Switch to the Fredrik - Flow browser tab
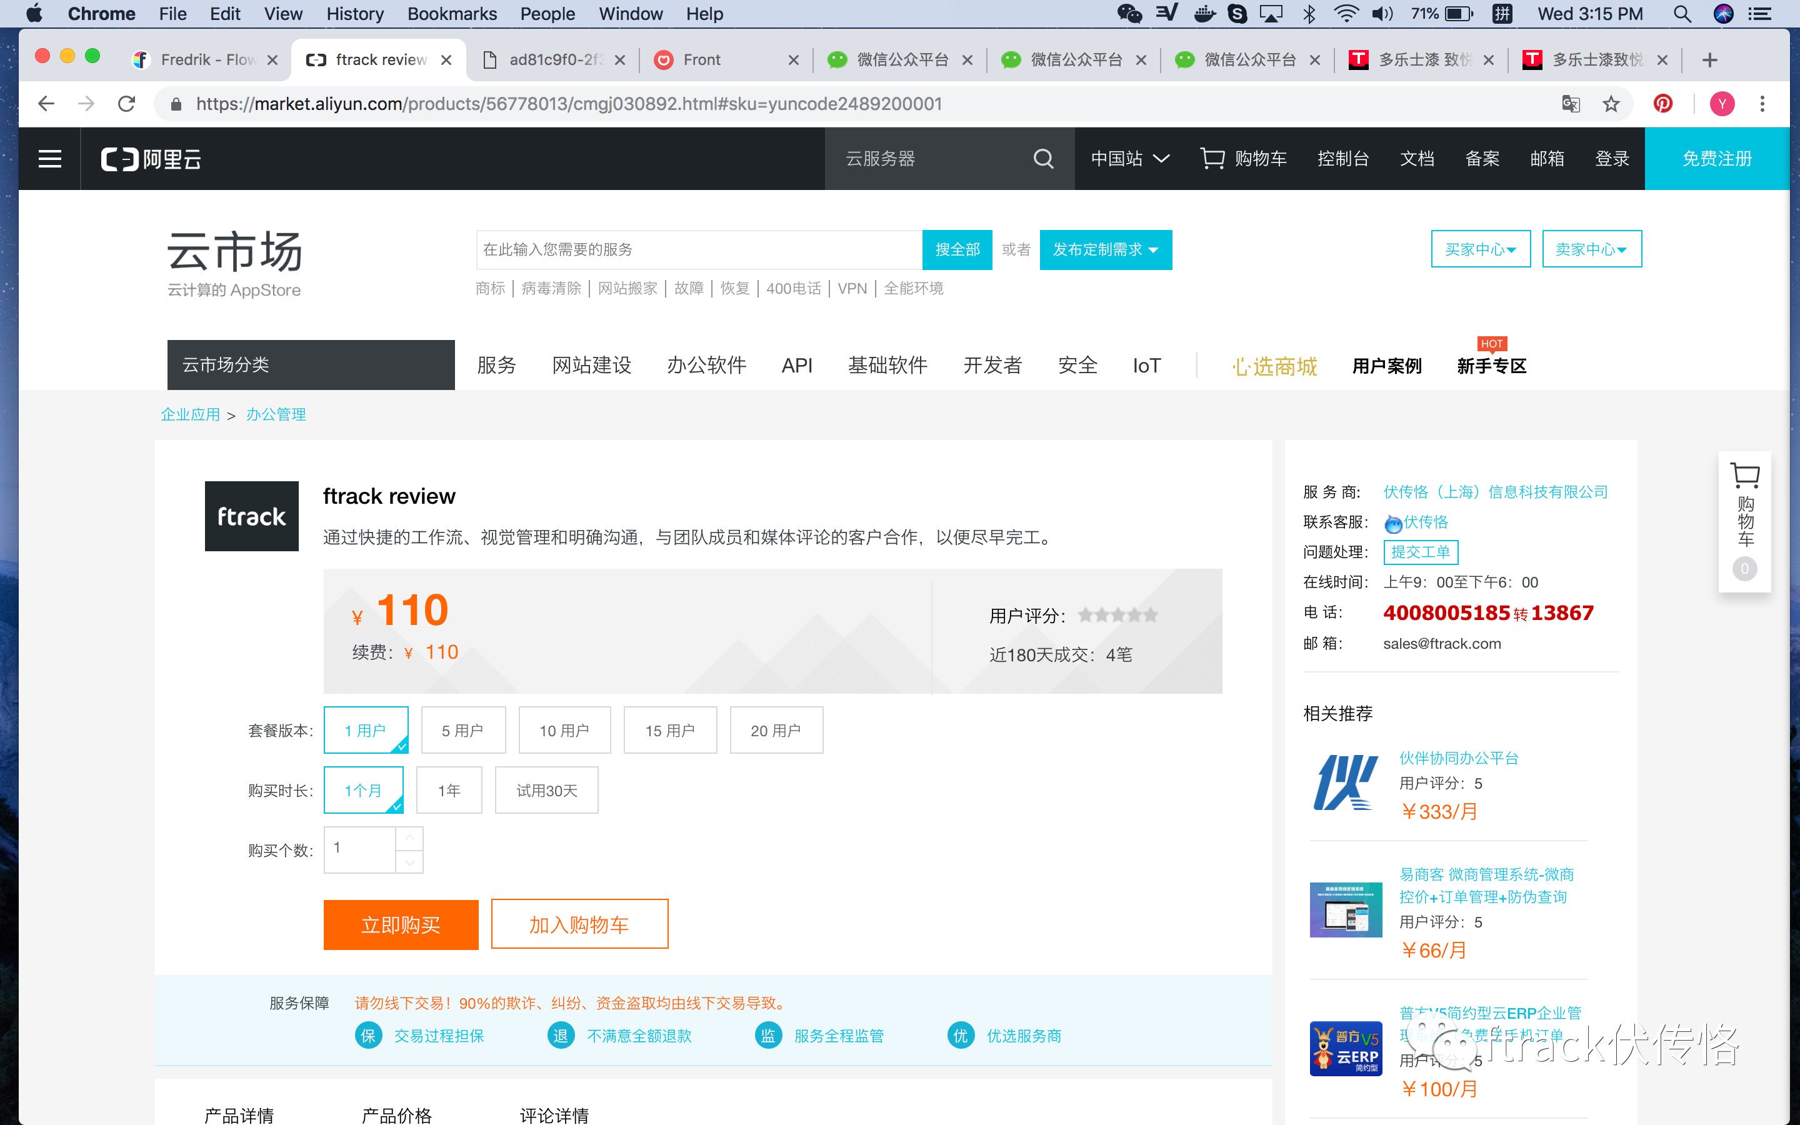The image size is (1800, 1125). coord(204,59)
